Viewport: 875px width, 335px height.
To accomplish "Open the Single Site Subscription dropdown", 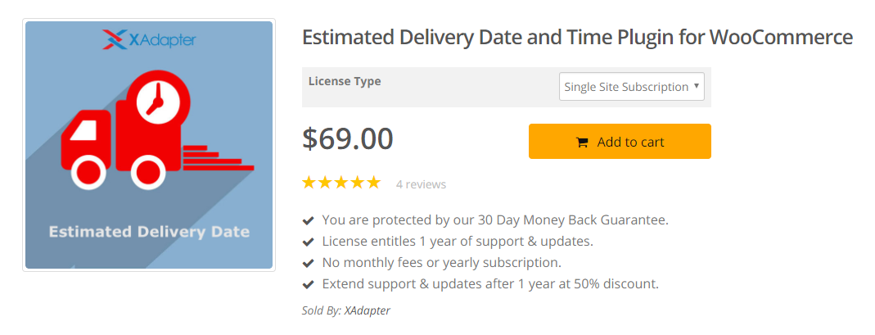I will (x=632, y=87).
